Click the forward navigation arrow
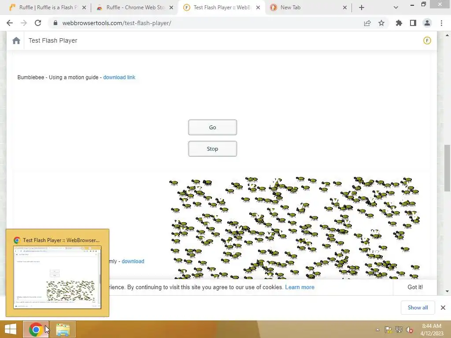 (x=24, y=23)
